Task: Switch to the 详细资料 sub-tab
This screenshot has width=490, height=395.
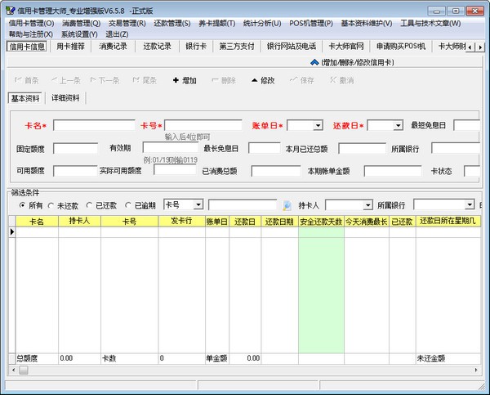Action: (65, 98)
